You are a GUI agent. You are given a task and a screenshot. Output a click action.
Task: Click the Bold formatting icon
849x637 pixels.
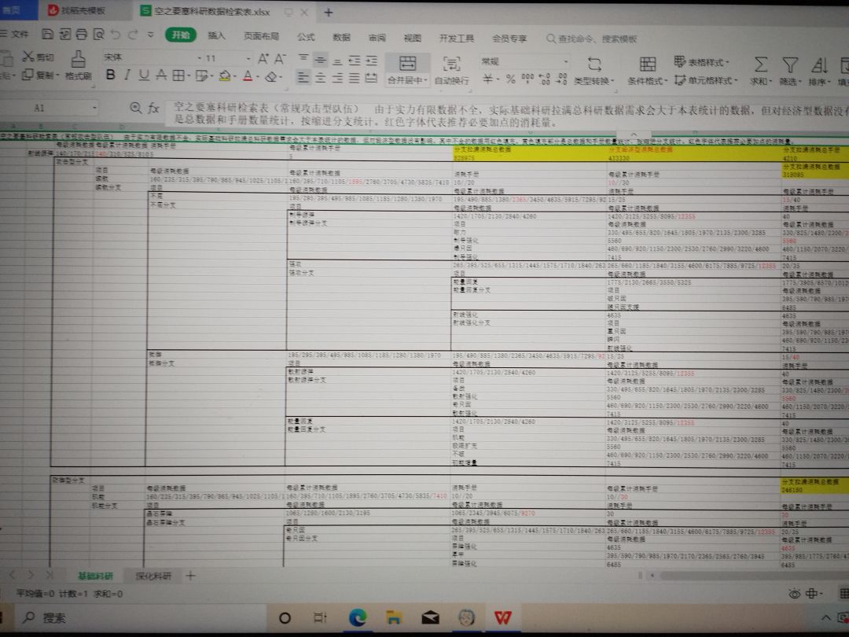coord(111,75)
